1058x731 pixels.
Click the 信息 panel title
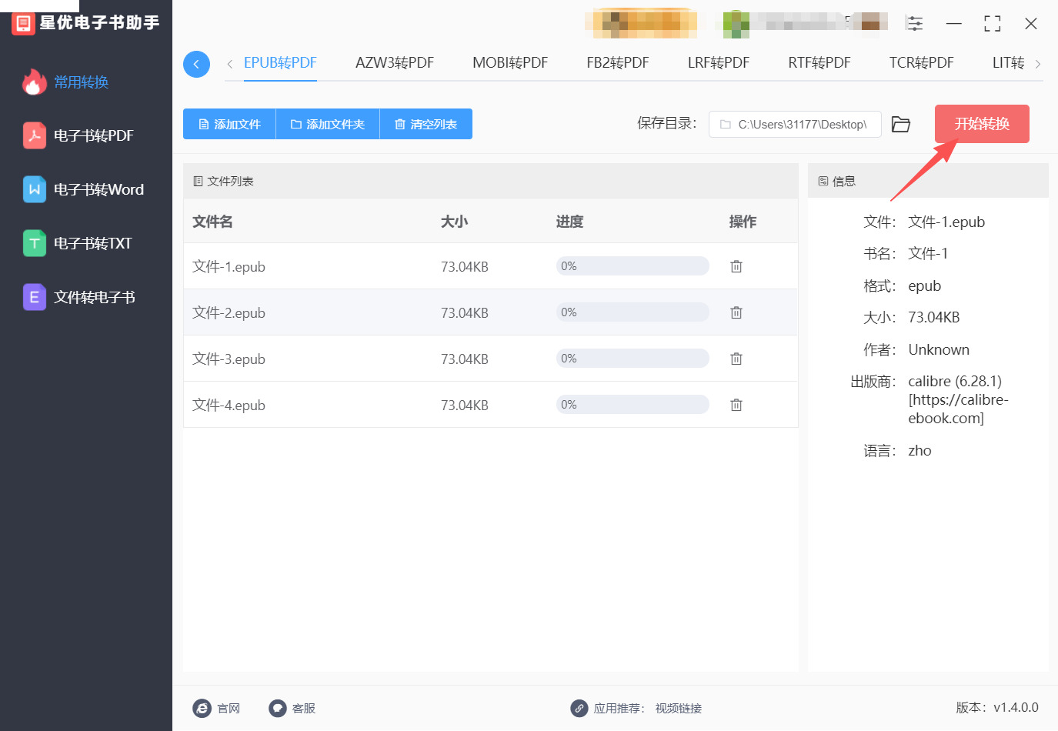click(844, 182)
